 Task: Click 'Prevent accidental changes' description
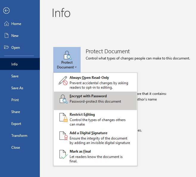99,85
